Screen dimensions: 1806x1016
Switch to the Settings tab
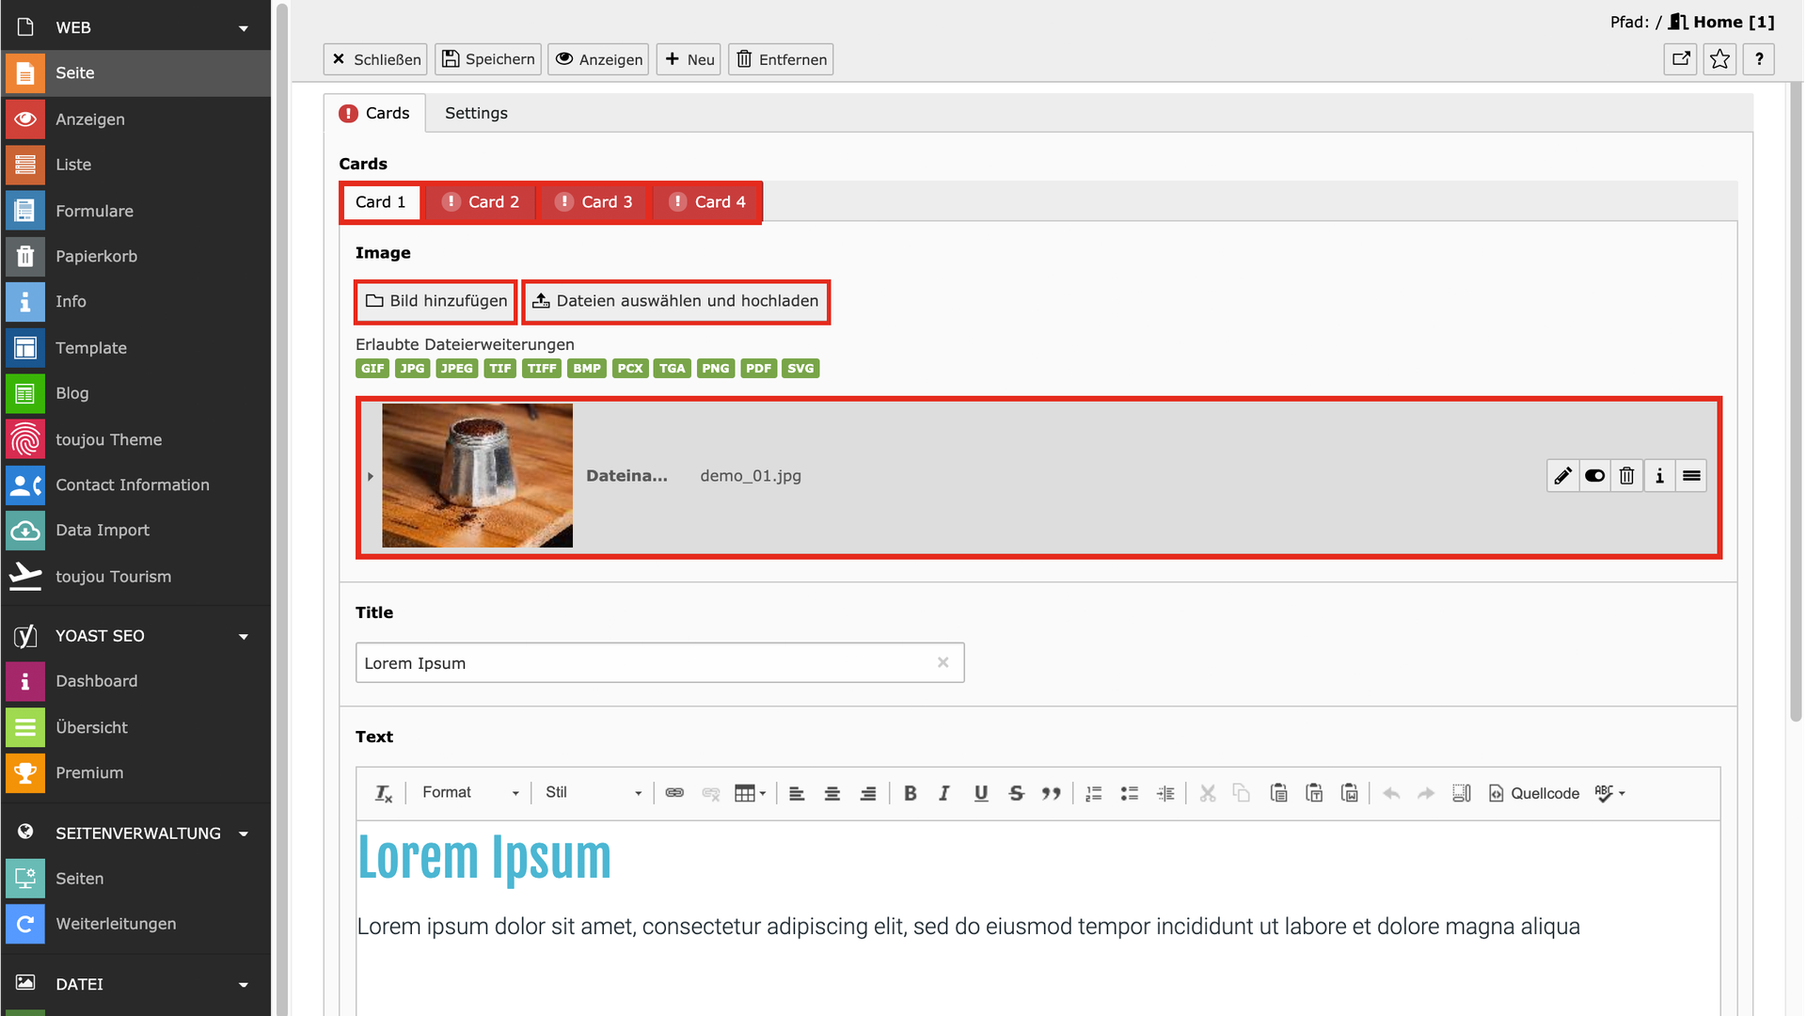pos(476,113)
